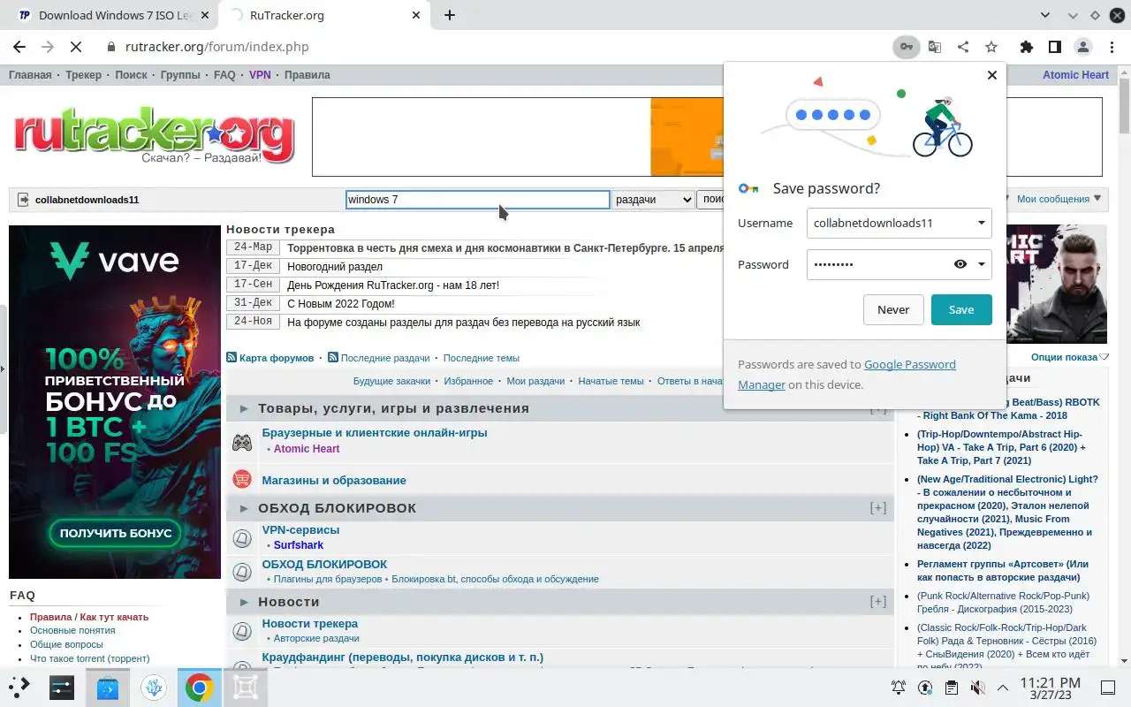
Task: Open the system settings taskbar icon
Action: [62, 687]
